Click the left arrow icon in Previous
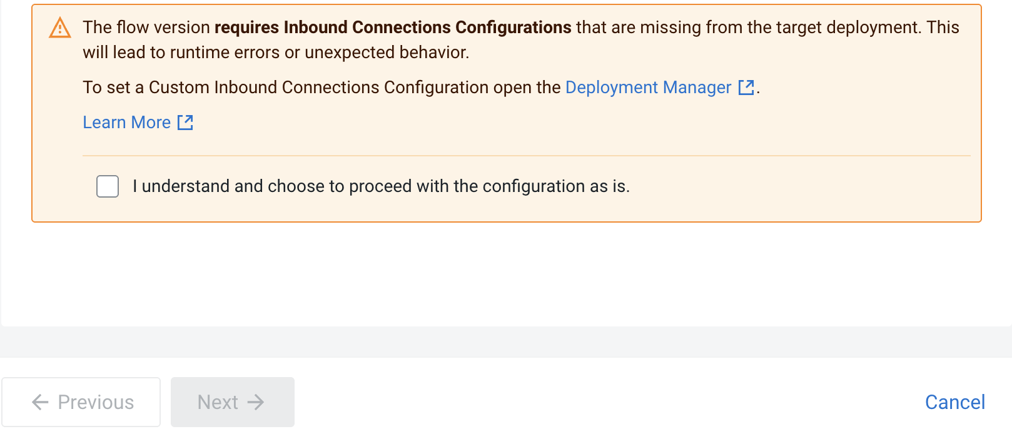The image size is (1012, 434). pyautogui.click(x=40, y=402)
